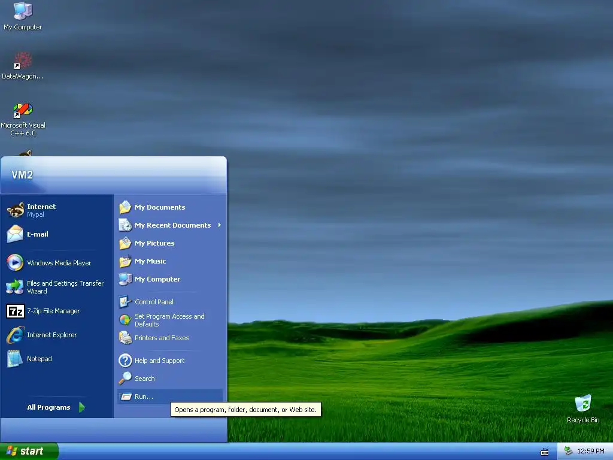This screenshot has height=460, width=613.
Task: Select E-mail menu entry label
Action: coord(38,234)
